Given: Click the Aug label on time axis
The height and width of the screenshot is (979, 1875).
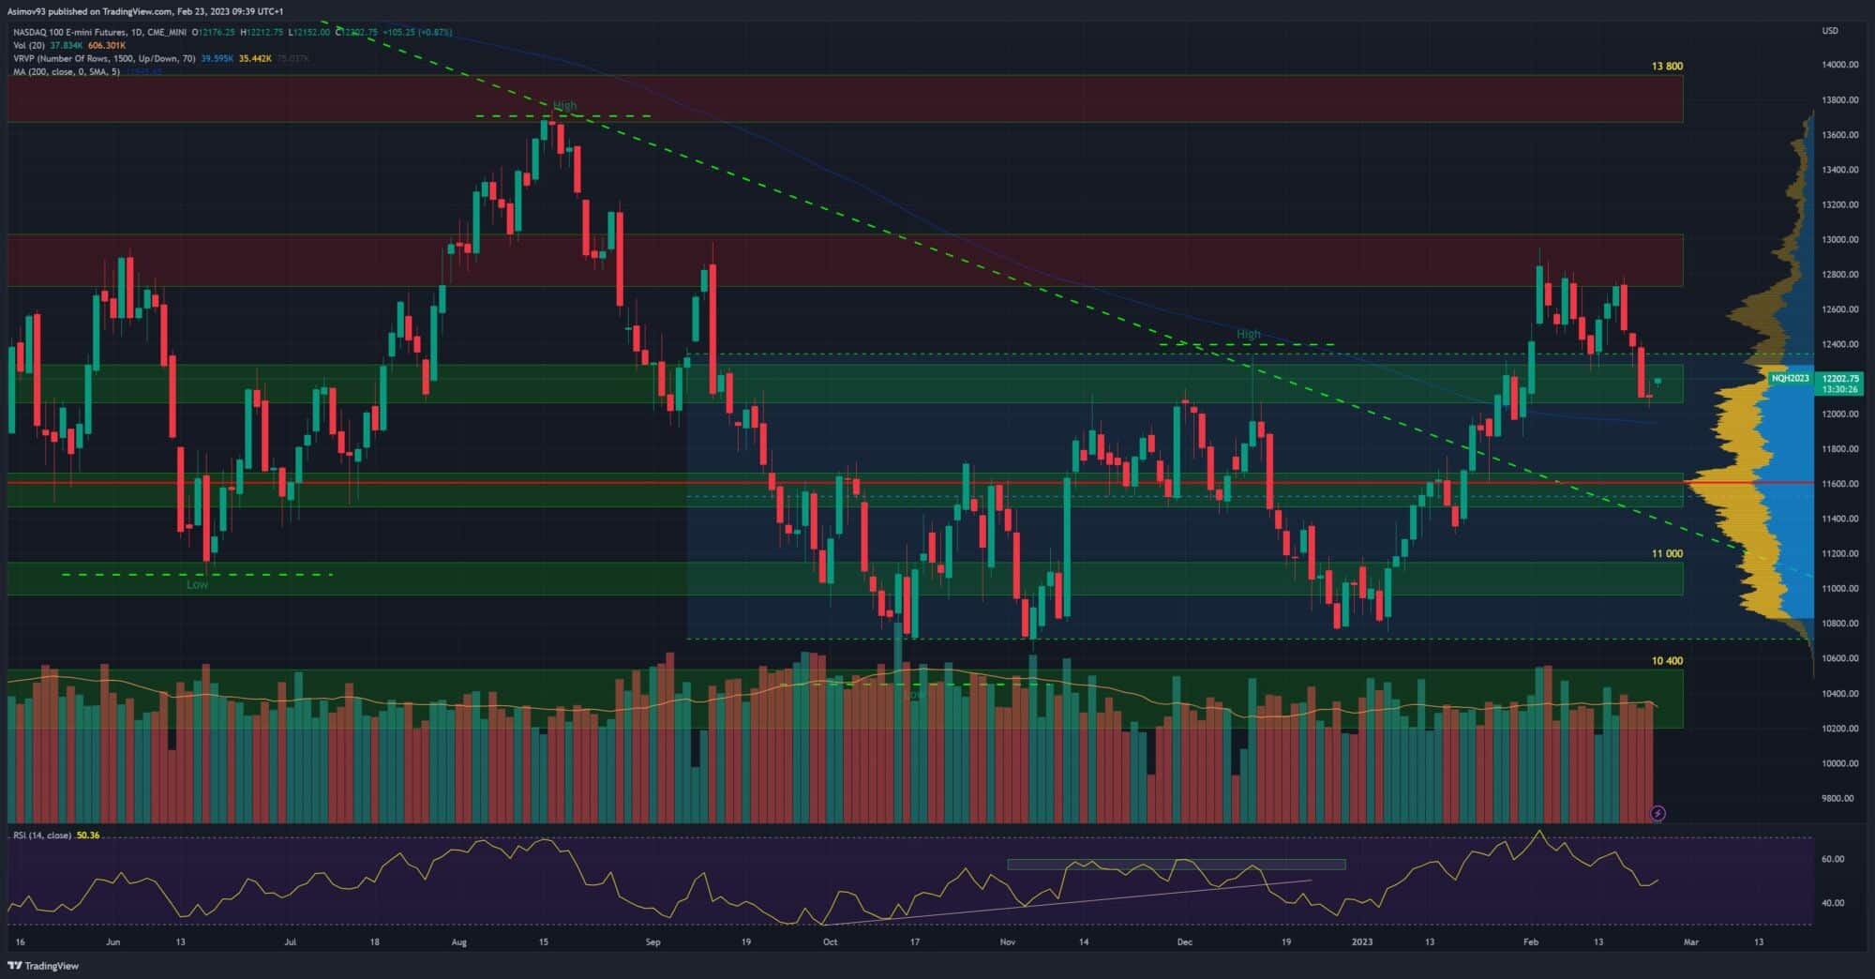Looking at the screenshot, I should [x=458, y=941].
